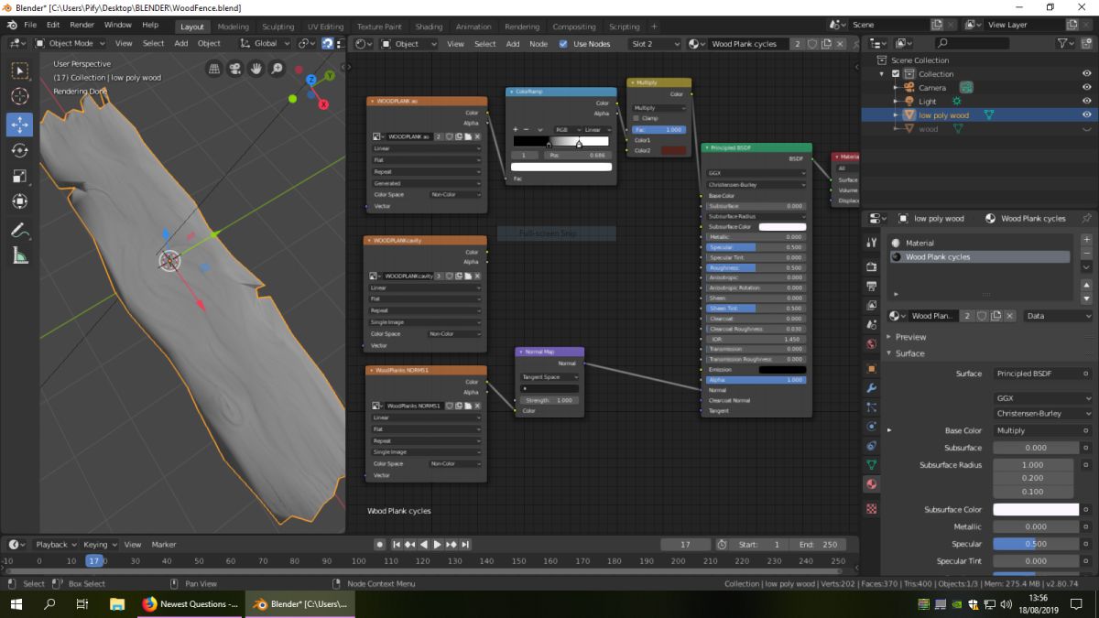Toggle camera view icon in viewport
Screen dimensions: 1099x618
tap(235, 69)
